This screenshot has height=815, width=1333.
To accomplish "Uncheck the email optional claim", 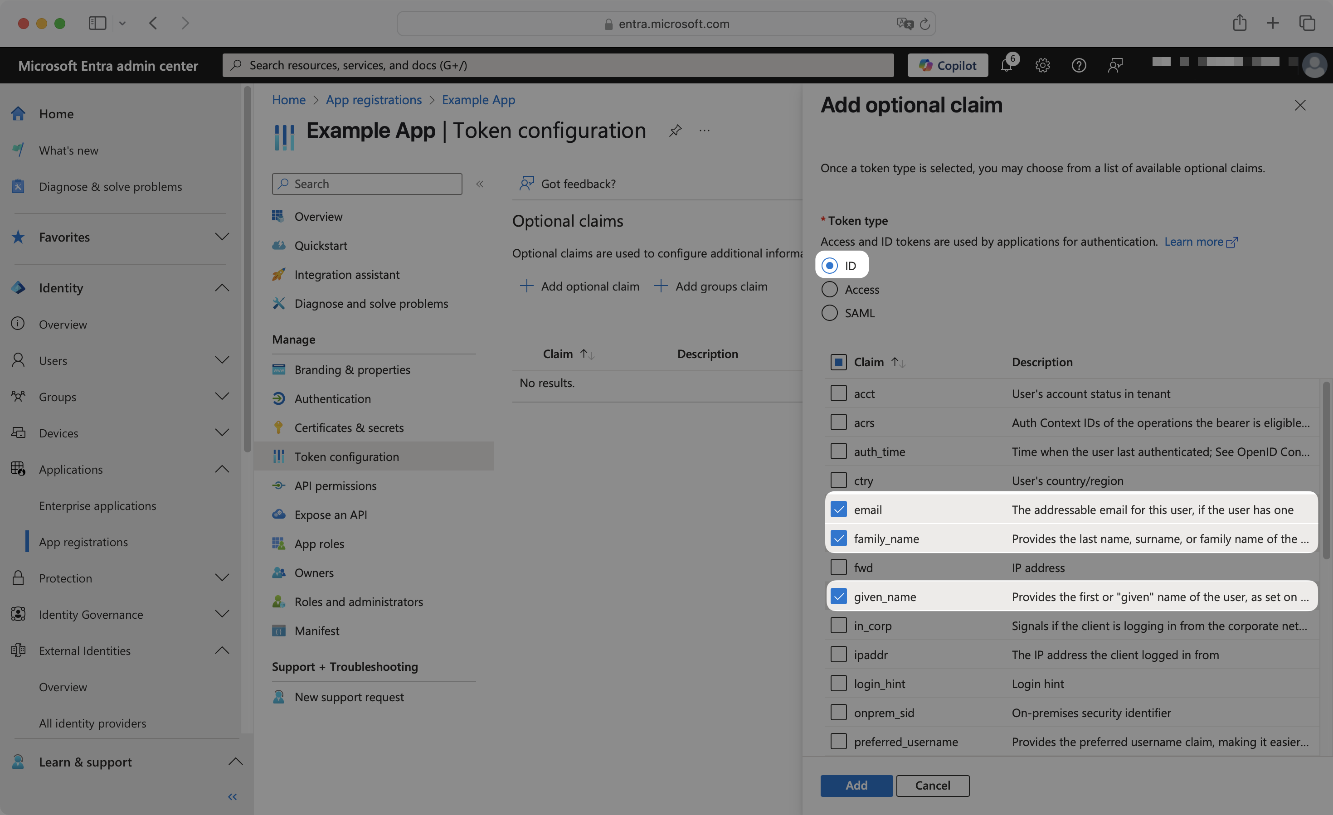I will (838, 509).
